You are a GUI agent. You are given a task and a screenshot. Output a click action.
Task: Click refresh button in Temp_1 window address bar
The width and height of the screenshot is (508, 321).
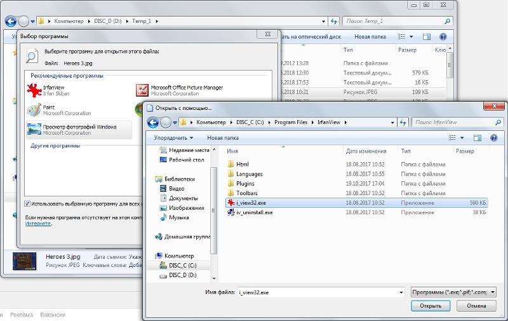click(334, 22)
